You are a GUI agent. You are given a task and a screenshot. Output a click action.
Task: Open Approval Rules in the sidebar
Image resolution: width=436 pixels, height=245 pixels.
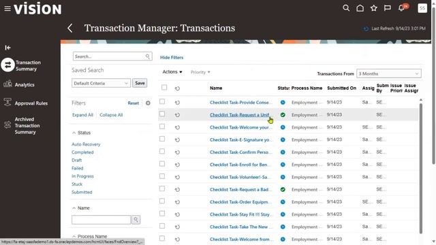31,103
